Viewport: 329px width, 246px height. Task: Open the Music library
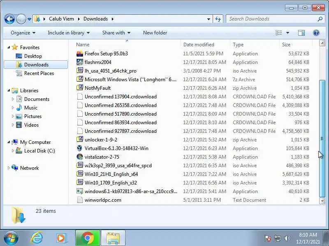click(x=30, y=108)
